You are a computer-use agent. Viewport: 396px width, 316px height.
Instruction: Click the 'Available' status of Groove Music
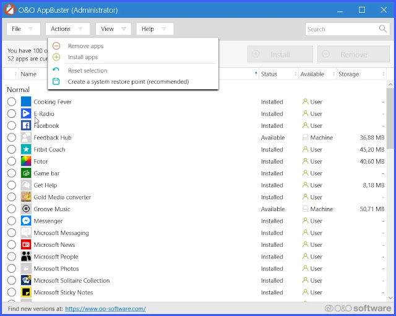click(x=273, y=209)
